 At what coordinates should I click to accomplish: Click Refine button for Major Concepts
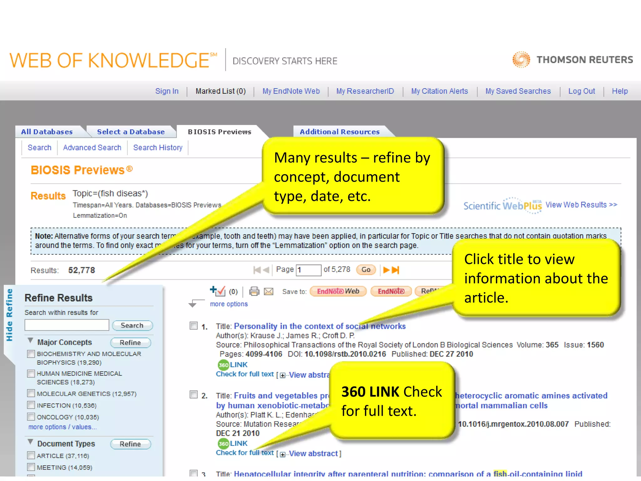coord(130,343)
